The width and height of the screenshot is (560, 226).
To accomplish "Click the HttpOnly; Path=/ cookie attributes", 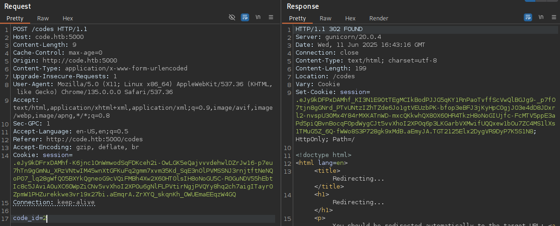I will (x=325, y=139).
